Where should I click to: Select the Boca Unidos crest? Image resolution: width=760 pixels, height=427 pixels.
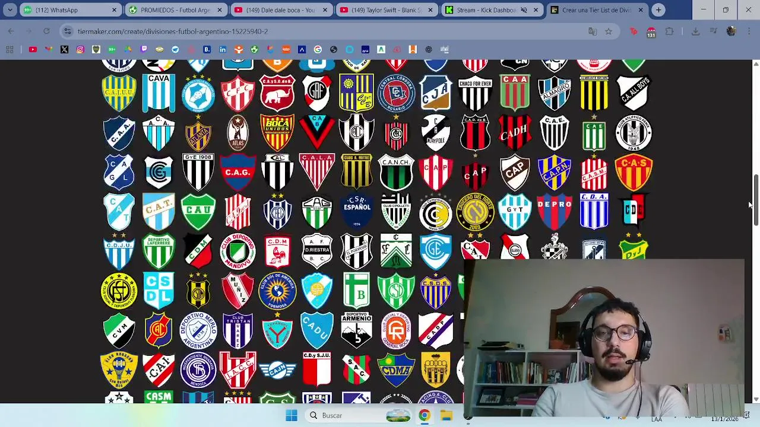click(277, 132)
